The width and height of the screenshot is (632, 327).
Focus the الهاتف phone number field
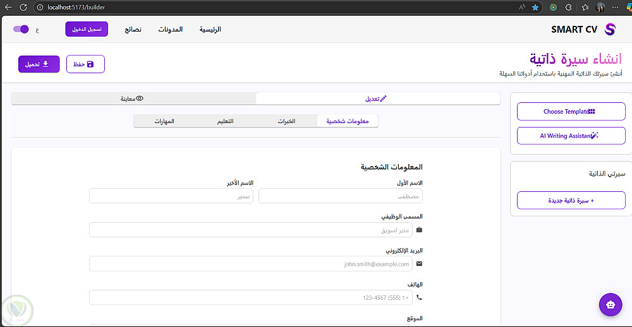(251, 297)
